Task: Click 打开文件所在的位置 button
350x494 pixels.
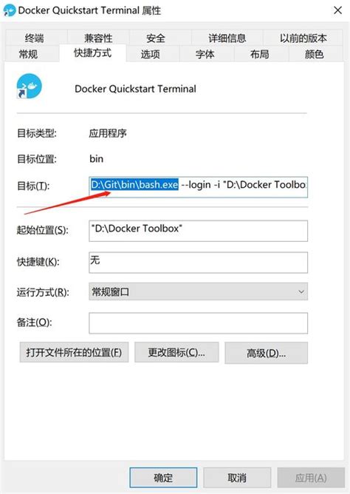Action: pyautogui.click(x=74, y=352)
